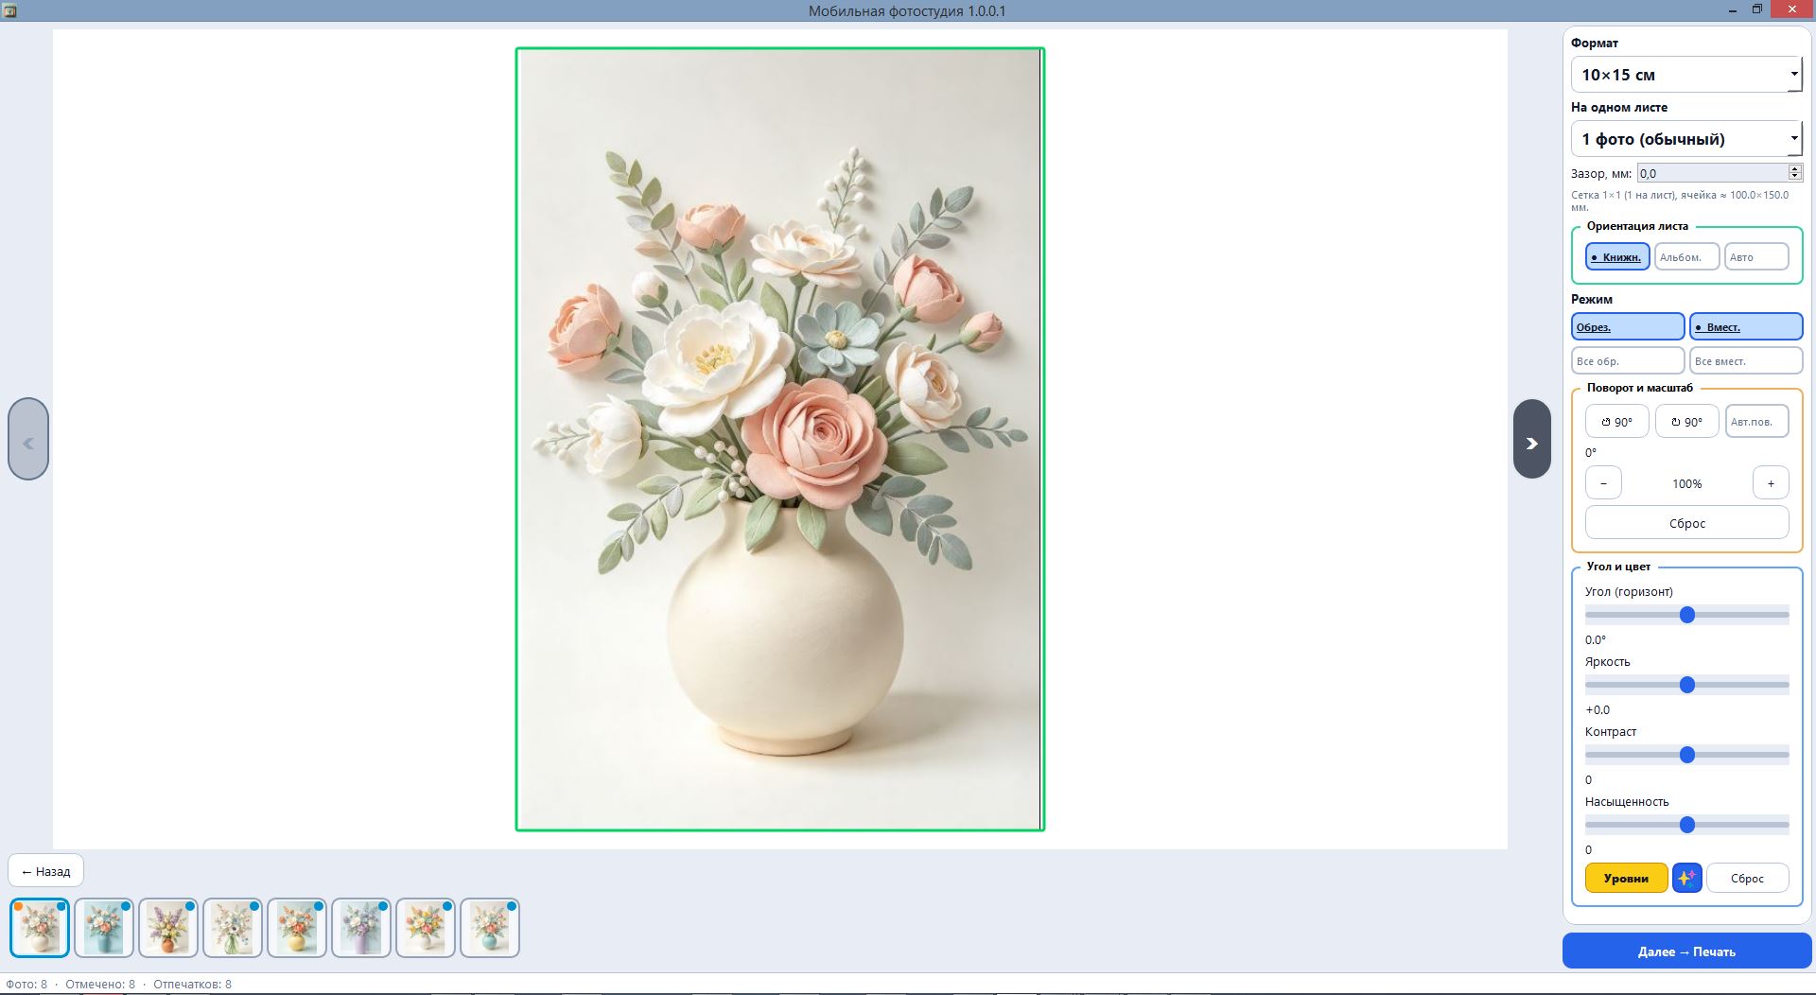The image size is (1816, 995).
Task: Click the Зазор, мм spinner arrows
Action: (1794, 172)
